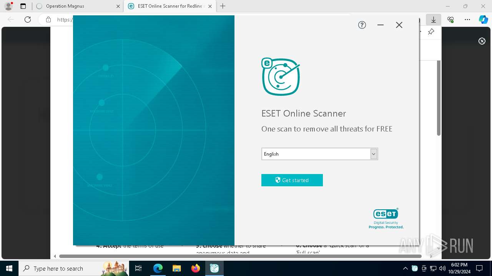Open the notification center

pos(479,268)
